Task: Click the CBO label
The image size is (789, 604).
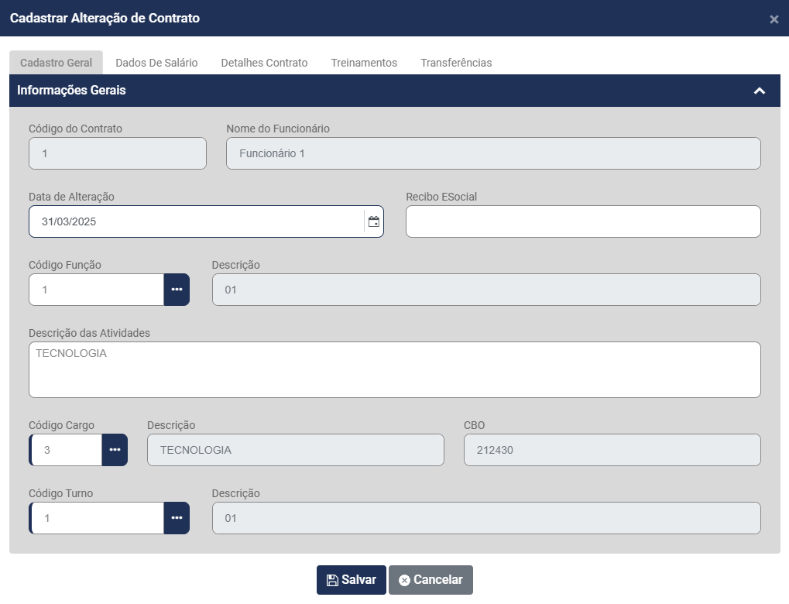Action: click(474, 425)
